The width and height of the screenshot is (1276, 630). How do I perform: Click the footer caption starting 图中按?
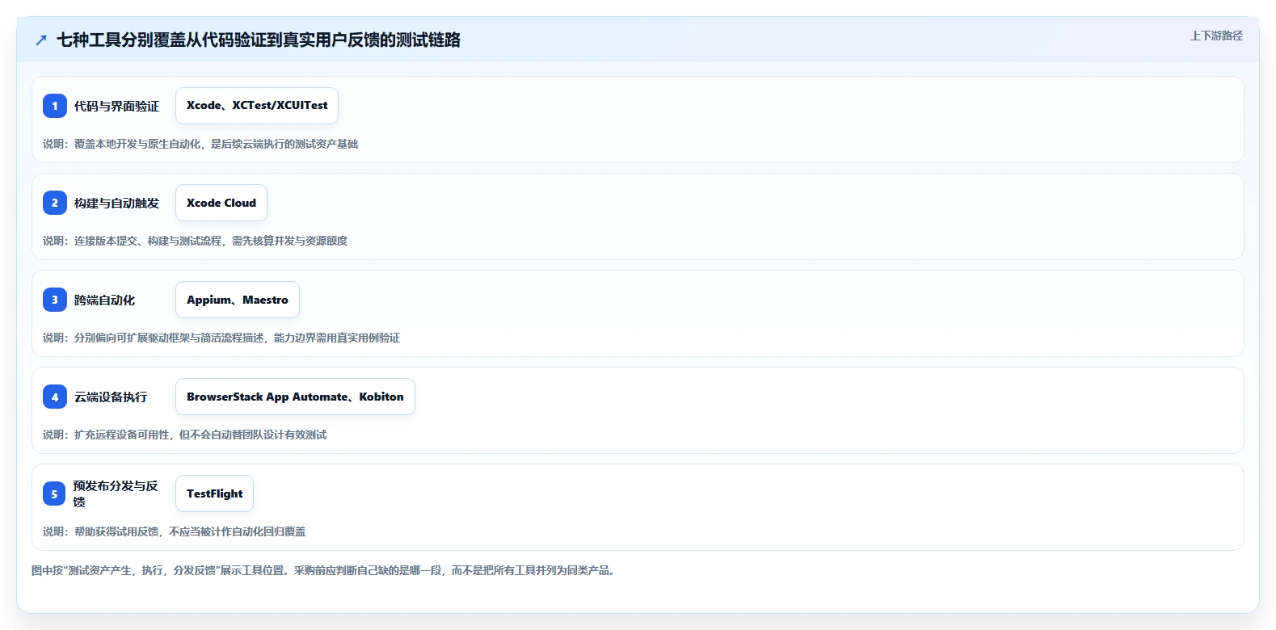(325, 570)
